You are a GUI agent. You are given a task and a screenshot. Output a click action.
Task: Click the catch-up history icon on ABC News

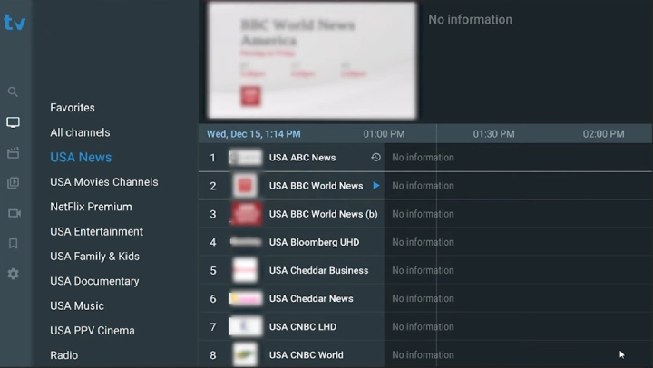pyautogui.click(x=376, y=158)
